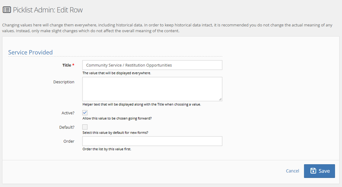Click the 'Helper text that will be displayed' hint
This screenshot has width=342, height=187.
(142, 104)
